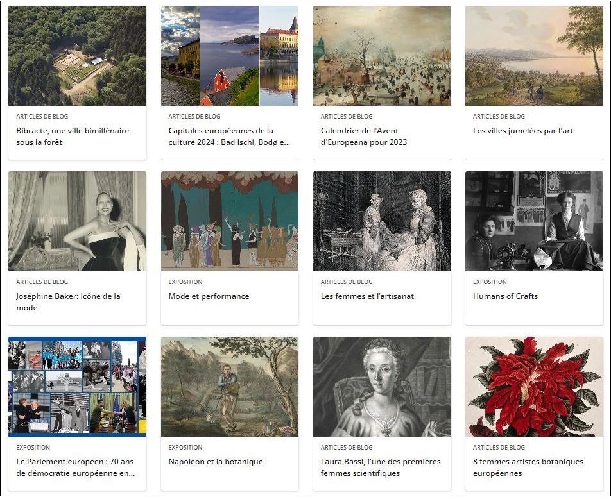Open 'Les femmes et l'artisanat' article
This screenshot has width=611, height=497.
(x=367, y=296)
